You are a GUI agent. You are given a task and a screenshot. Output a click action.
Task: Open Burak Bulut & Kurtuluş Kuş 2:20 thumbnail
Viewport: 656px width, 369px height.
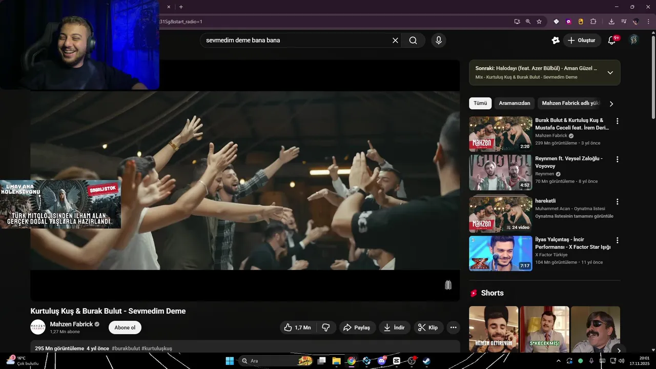click(x=500, y=134)
